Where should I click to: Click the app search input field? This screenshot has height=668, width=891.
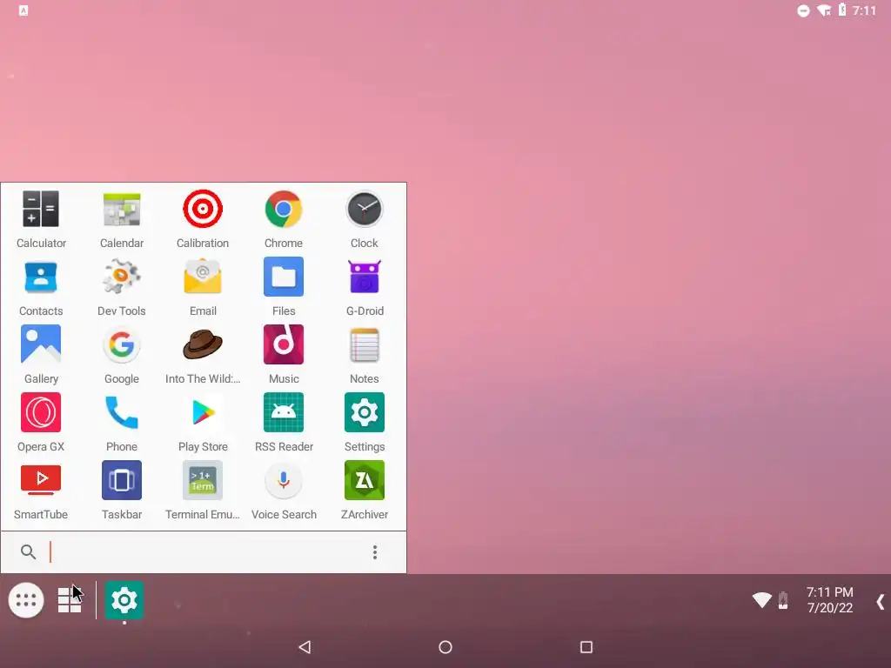(x=204, y=552)
